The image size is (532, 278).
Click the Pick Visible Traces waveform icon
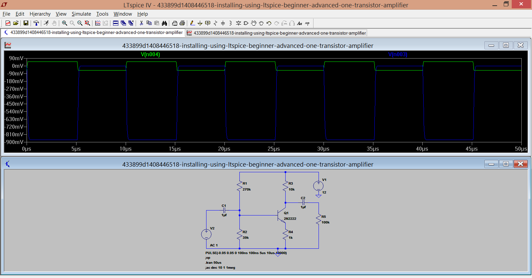pos(98,23)
